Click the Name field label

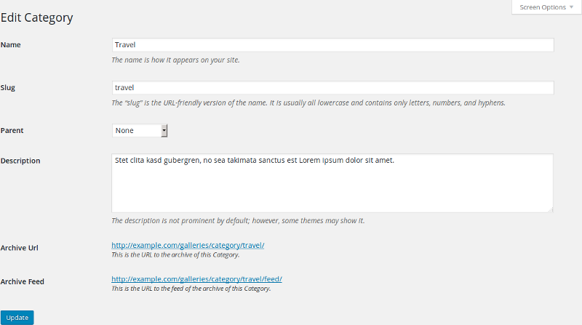[10, 45]
